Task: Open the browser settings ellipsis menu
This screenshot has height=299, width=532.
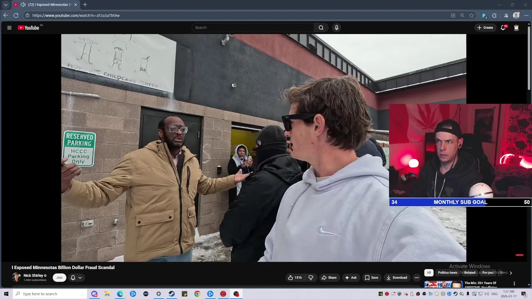Action: [x=526, y=15]
